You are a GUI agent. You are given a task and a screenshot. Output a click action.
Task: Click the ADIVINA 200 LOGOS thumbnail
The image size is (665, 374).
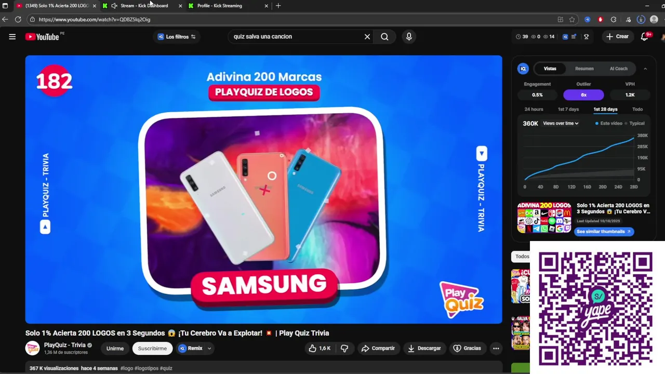click(x=544, y=218)
